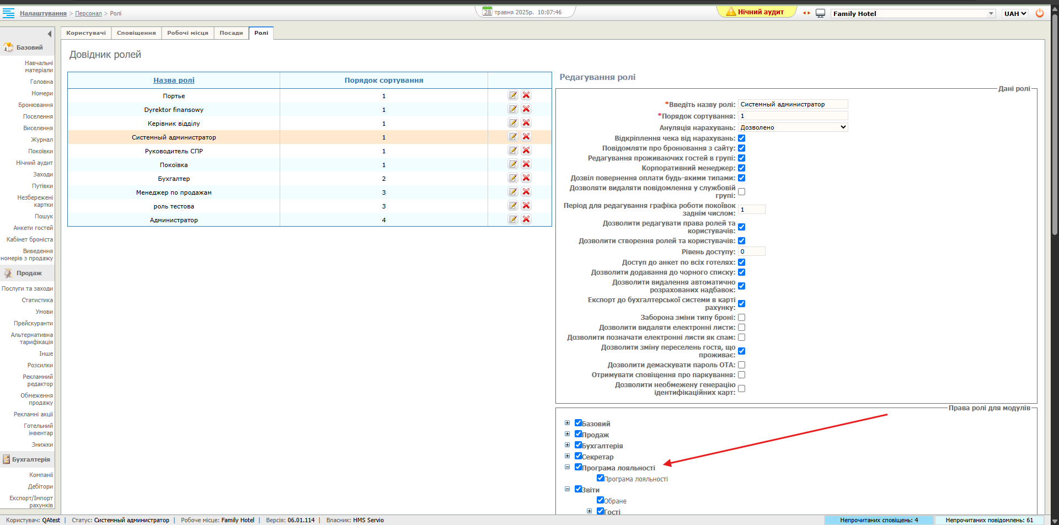Click the red power logout icon
This screenshot has width=1059, height=525.
coord(1040,13)
